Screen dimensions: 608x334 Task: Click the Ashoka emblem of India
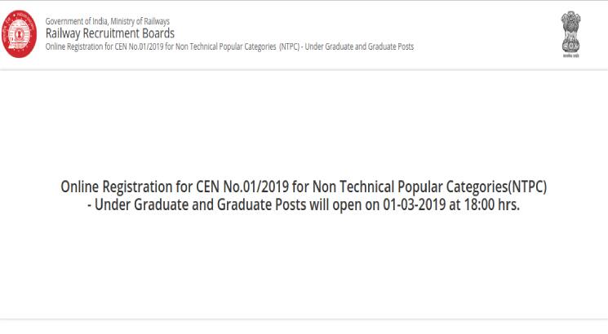(x=570, y=32)
